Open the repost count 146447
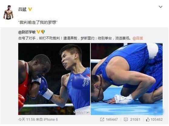The width and height of the screenshot is (169, 126). coord(112,120)
